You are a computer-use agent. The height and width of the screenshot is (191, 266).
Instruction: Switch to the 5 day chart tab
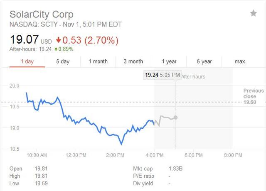63,61
